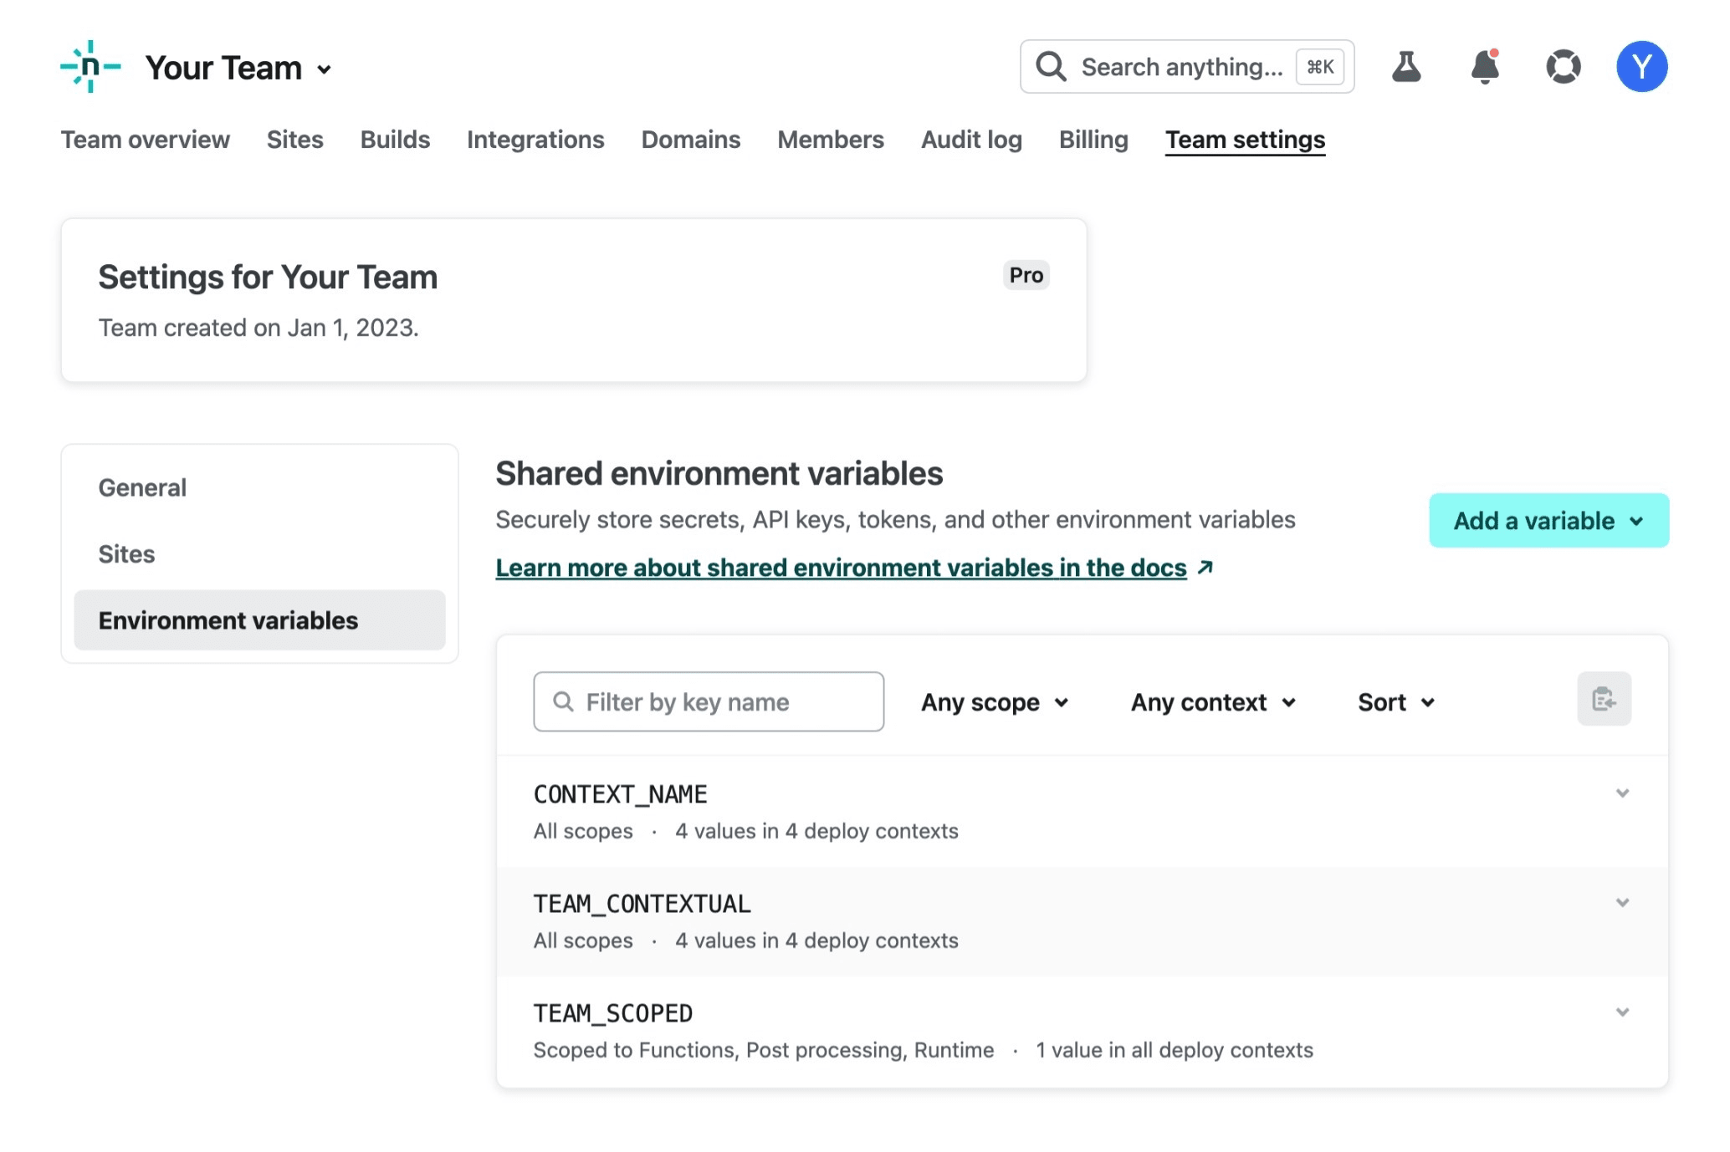This screenshot has width=1730, height=1152.
Task: Focus the Filter by key name field
Action: pyautogui.click(x=709, y=702)
